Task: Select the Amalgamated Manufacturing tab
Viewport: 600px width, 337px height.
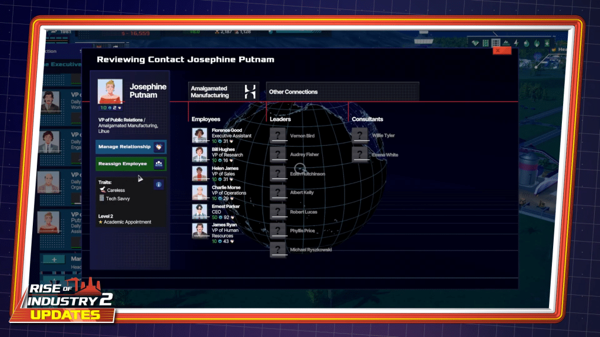Action: click(217, 91)
